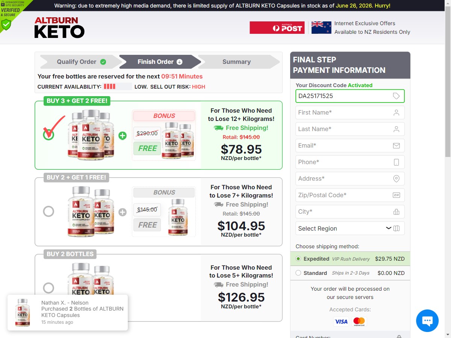The height and width of the screenshot is (338, 451).
Task: Click the green truck Free Shipping icon
Action: 218,128
